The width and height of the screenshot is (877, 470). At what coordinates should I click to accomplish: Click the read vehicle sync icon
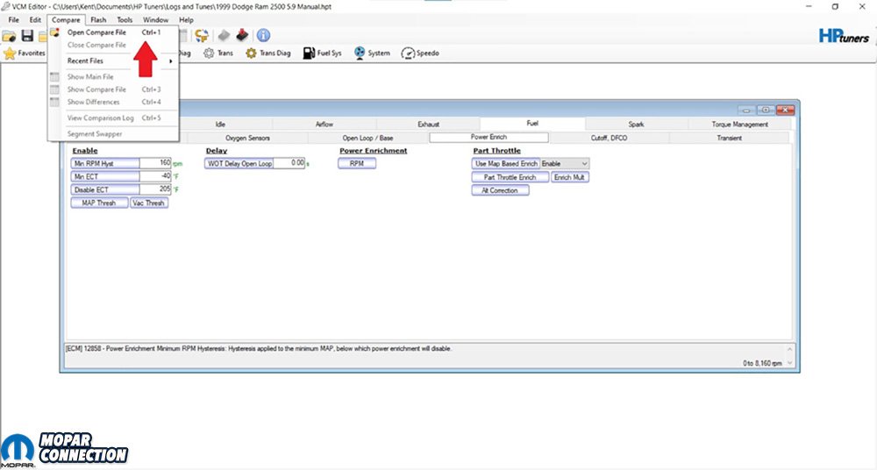[x=202, y=35]
